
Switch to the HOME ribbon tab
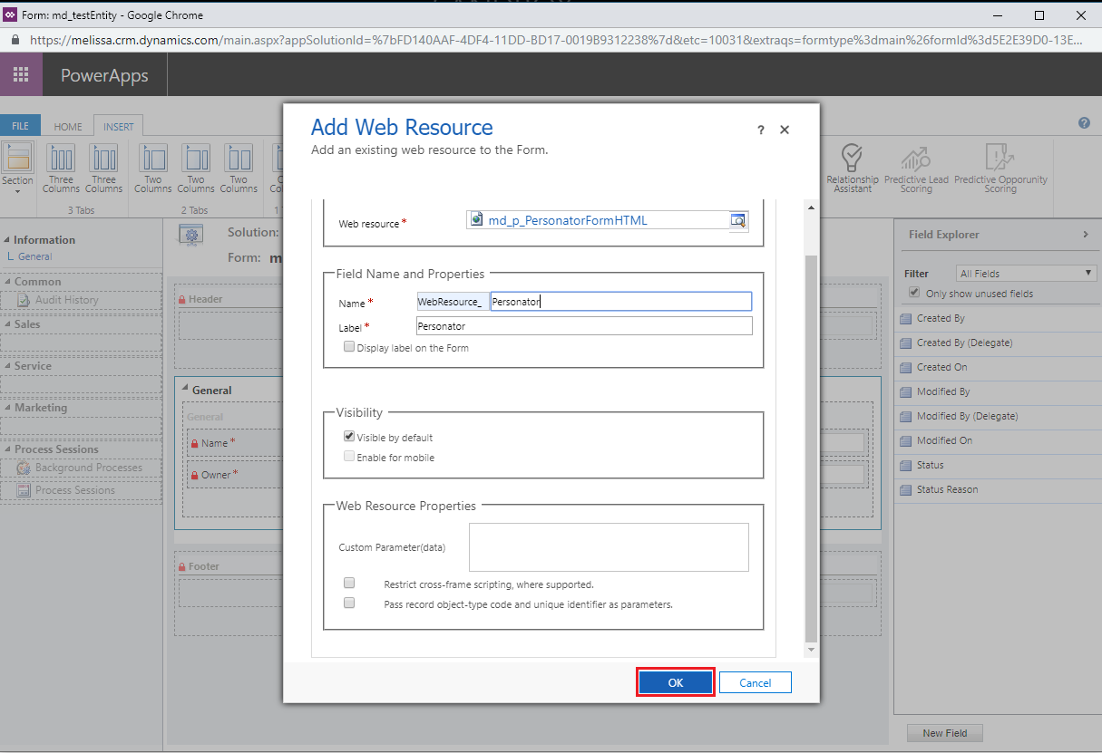[x=68, y=127]
